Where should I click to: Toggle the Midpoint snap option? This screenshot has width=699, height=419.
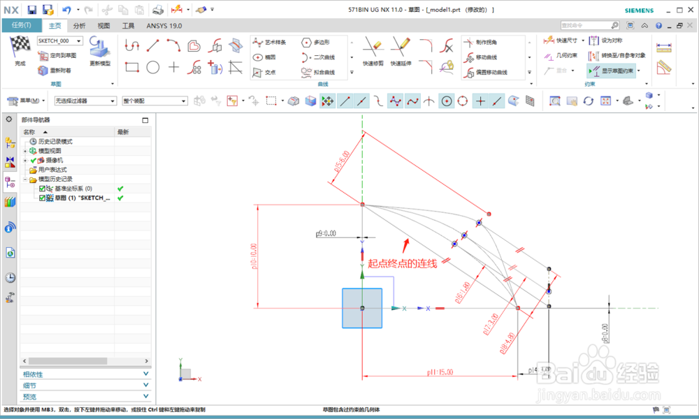(x=361, y=101)
